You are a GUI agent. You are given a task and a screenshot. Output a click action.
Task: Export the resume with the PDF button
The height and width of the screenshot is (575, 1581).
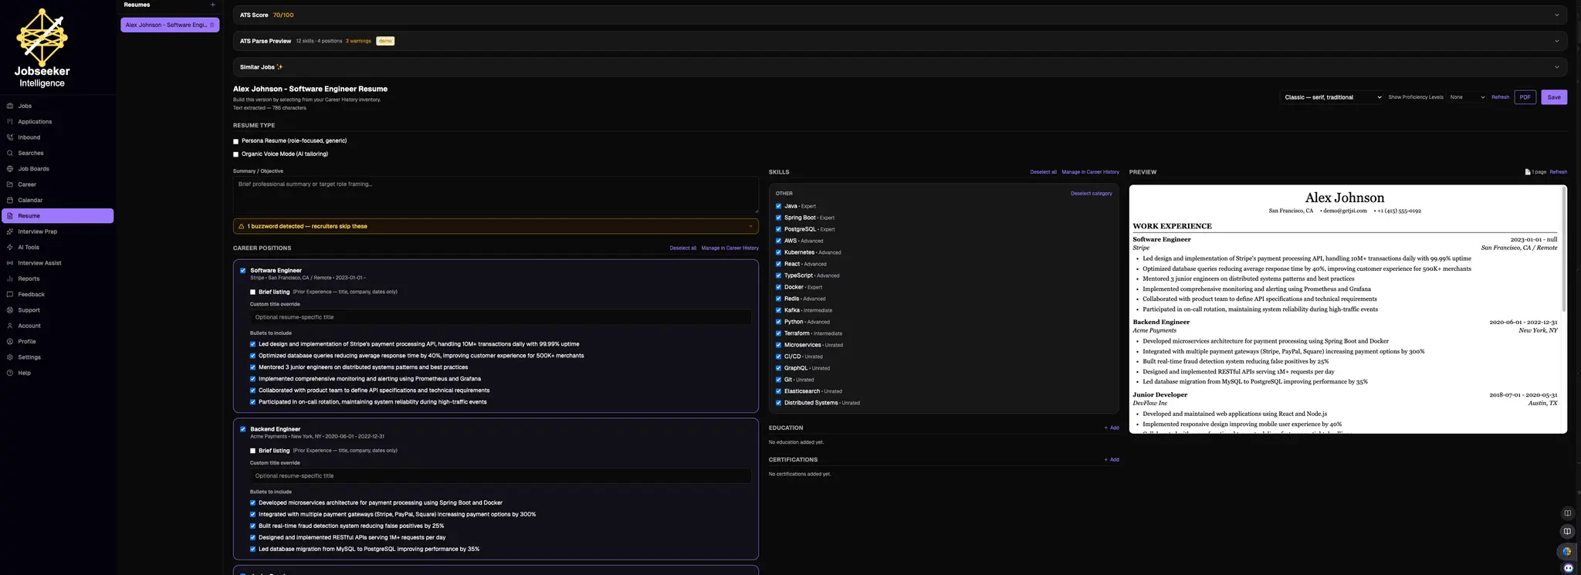pos(1525,97)
